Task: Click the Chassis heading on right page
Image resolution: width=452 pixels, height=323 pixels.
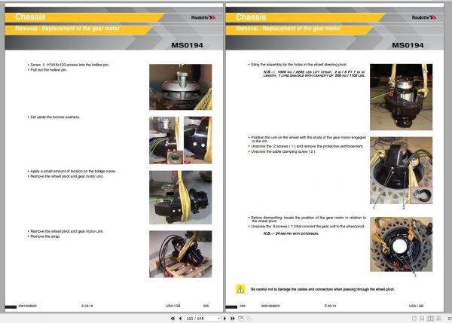Action: click(x=251, y=17)
